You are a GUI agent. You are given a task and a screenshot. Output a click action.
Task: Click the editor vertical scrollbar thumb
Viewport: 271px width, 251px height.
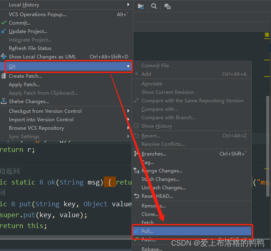point(268,146)
